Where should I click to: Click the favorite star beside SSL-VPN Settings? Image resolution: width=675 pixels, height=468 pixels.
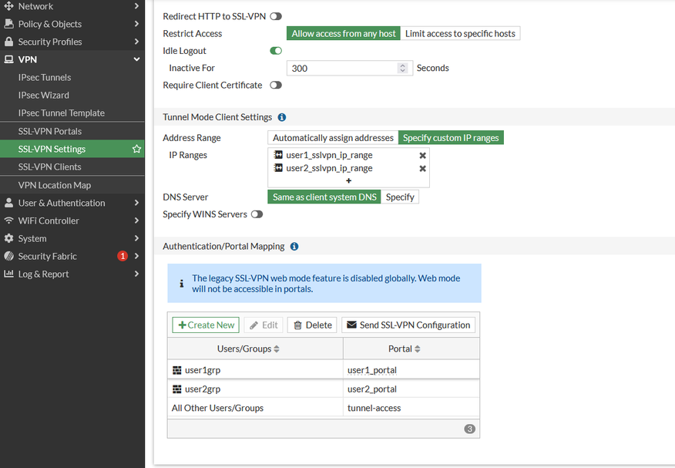coord(136,149)
